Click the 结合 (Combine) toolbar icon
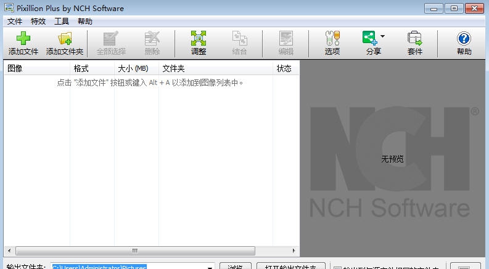Viewport: 489px width, 269px height. (239, 38)
